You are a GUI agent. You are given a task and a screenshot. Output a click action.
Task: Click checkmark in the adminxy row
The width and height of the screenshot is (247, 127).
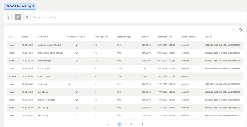[77, 76]
